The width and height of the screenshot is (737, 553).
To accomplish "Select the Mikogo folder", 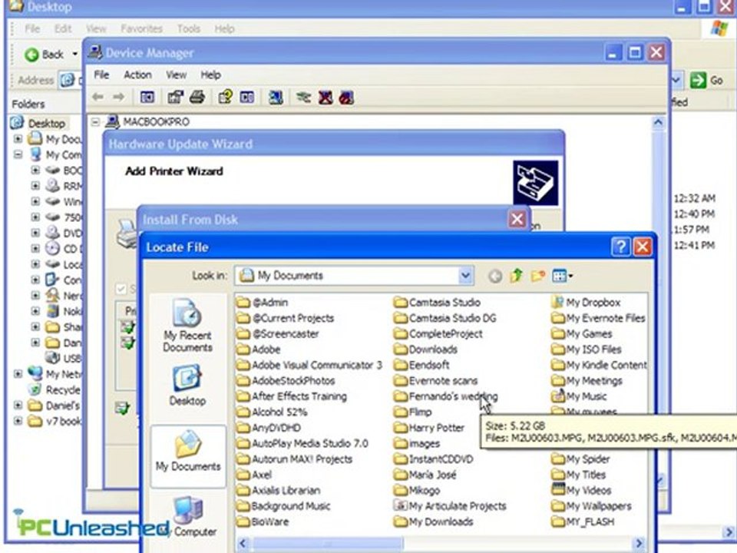I will [418, 490].
